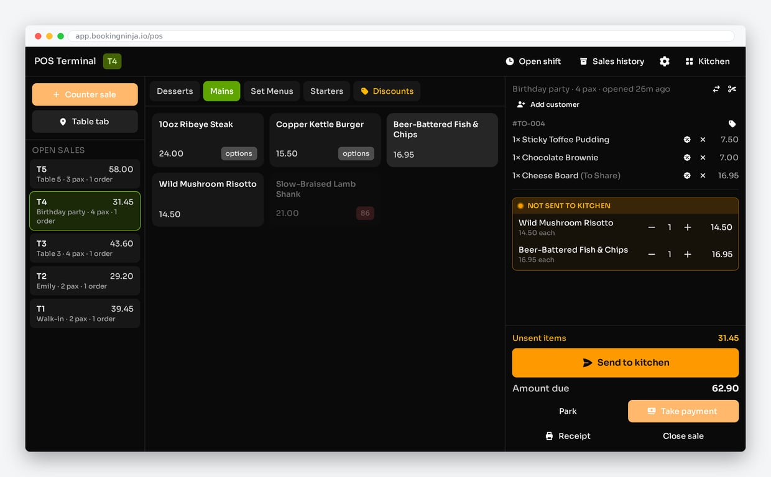Click the tag icon next to #TO-004
This screenshot has width=771, height=477.
[732, 124]
